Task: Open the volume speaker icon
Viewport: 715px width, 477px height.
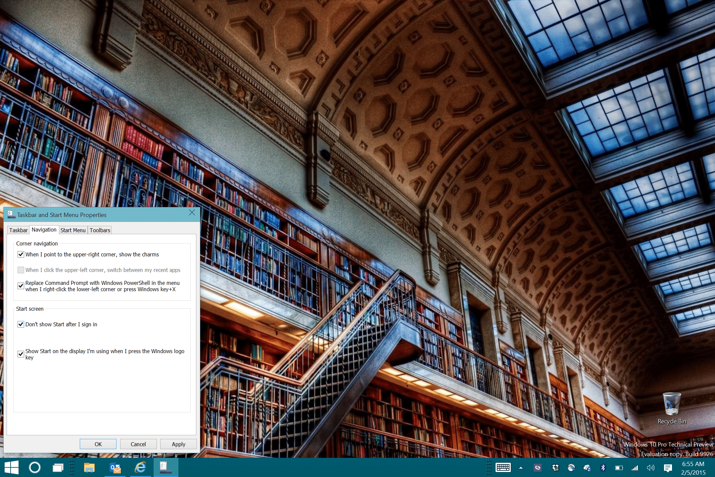Action: click(x=650, y=468)
